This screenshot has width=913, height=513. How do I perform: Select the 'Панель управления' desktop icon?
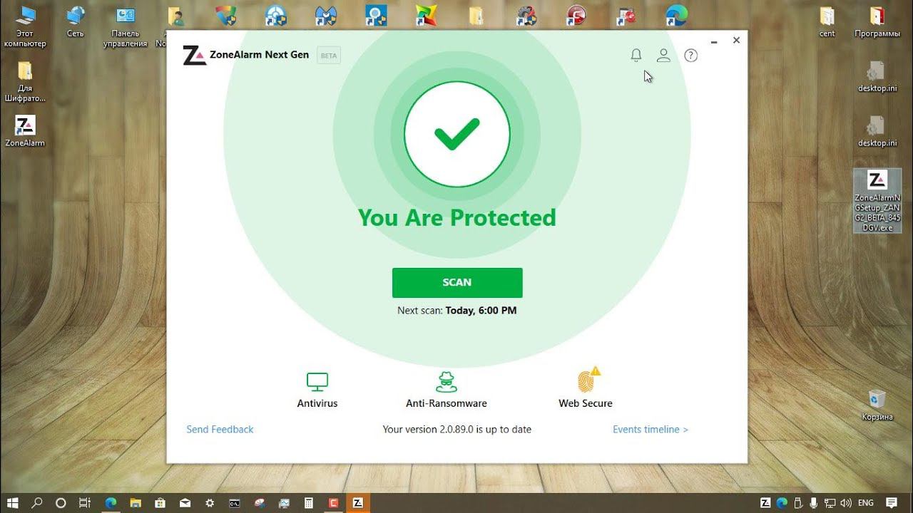click(x=125, y=26)
